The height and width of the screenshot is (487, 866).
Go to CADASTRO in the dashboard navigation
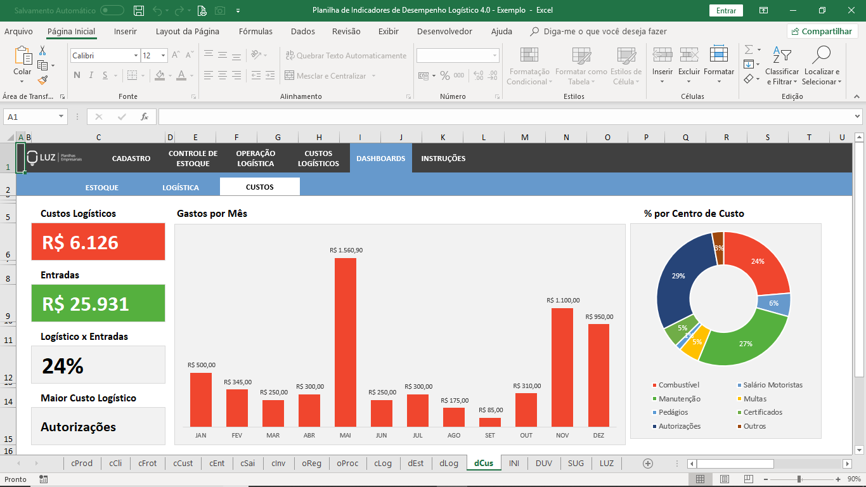click(x=131, y=159)
